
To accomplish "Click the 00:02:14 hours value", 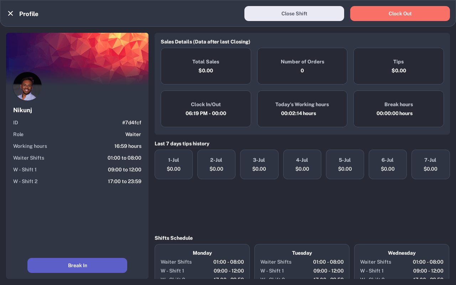I will coord(299,113).
